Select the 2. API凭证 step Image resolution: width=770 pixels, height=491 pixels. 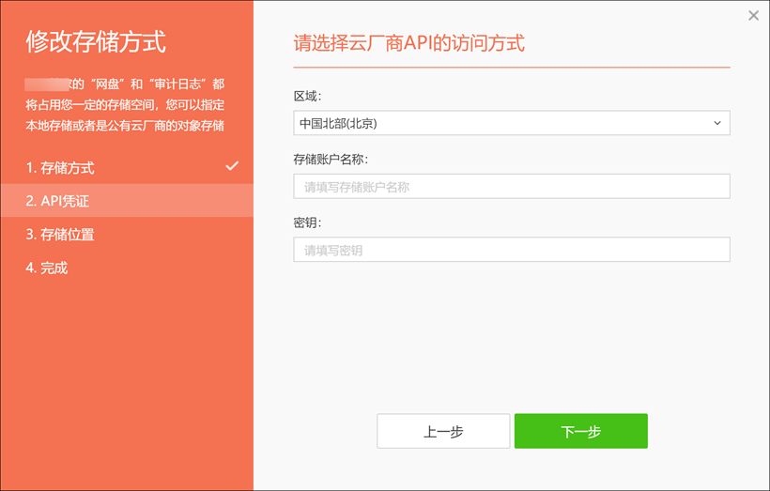(58, 201)
